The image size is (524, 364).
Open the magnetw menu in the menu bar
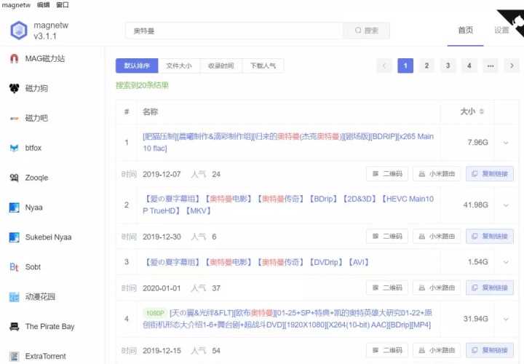[16, 5]
